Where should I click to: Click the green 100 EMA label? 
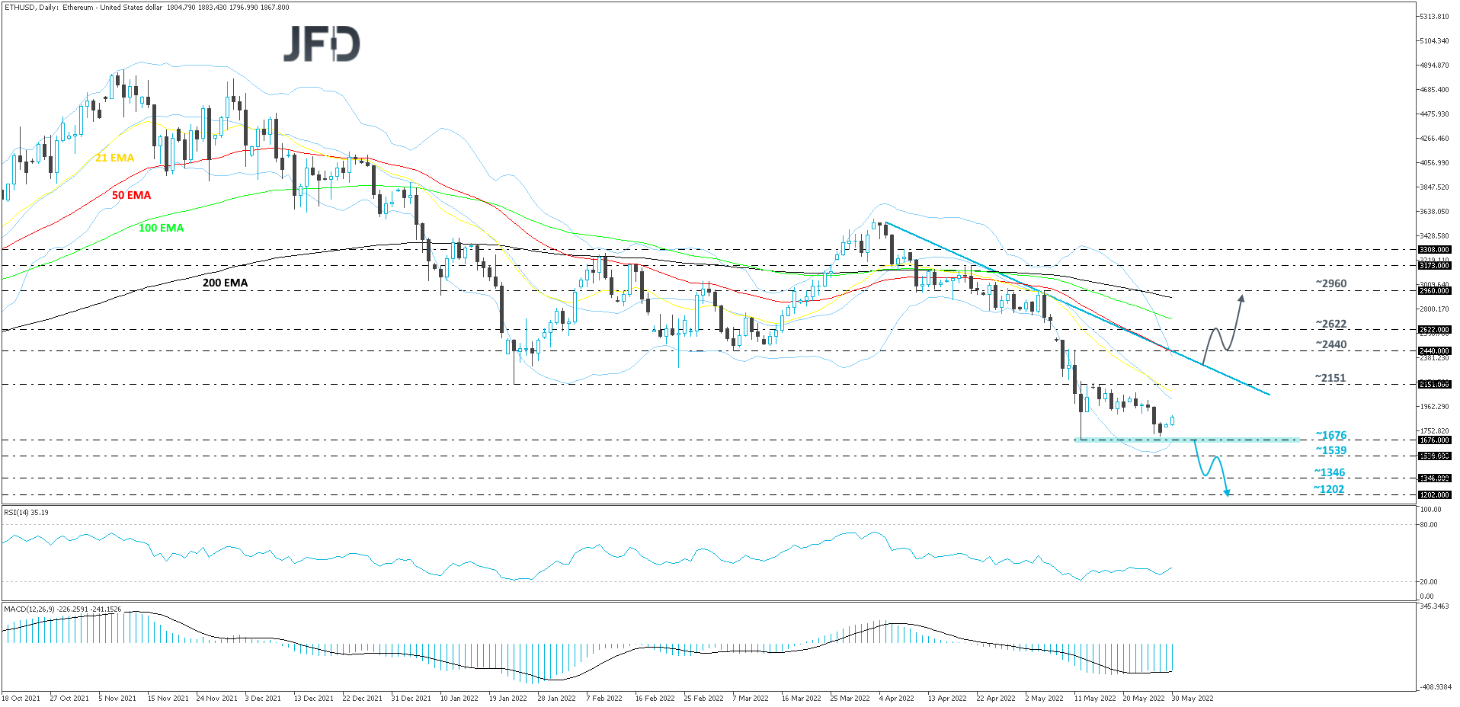(161, 228)
